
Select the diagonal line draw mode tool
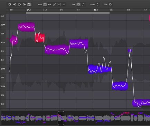pyautogui.click(x=54, y=5)
